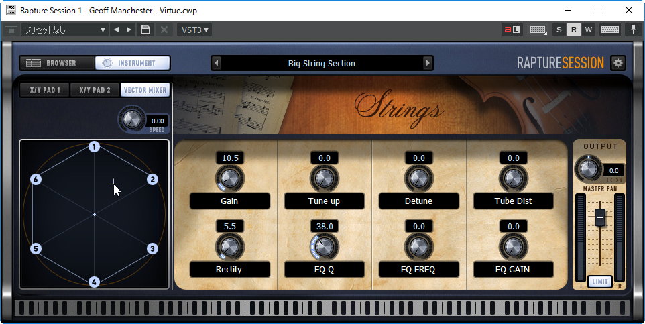Open the preset dropdown プリセットなし

point(65,30)
